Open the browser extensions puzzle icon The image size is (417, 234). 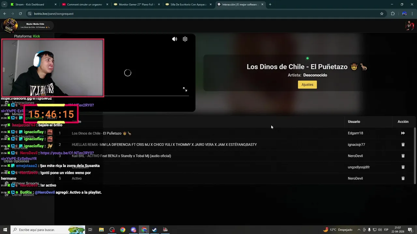(x=393, y=14)
